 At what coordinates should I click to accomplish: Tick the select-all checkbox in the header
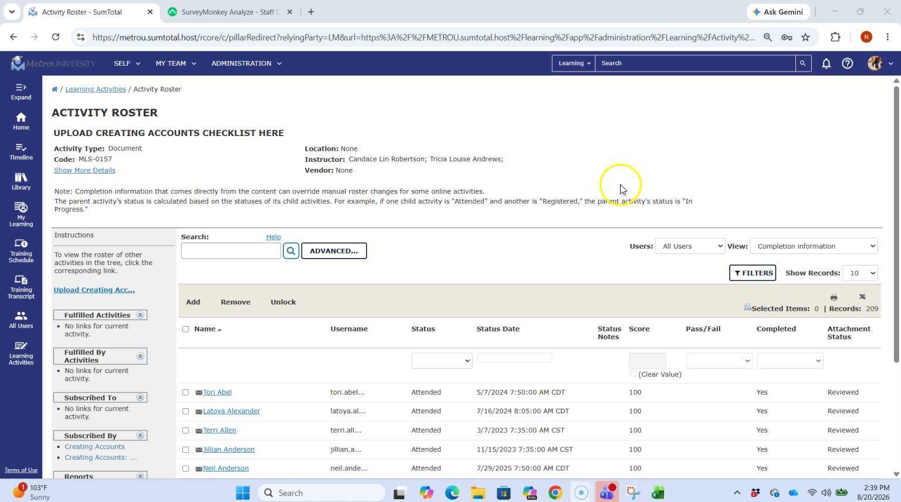point(185,329)
